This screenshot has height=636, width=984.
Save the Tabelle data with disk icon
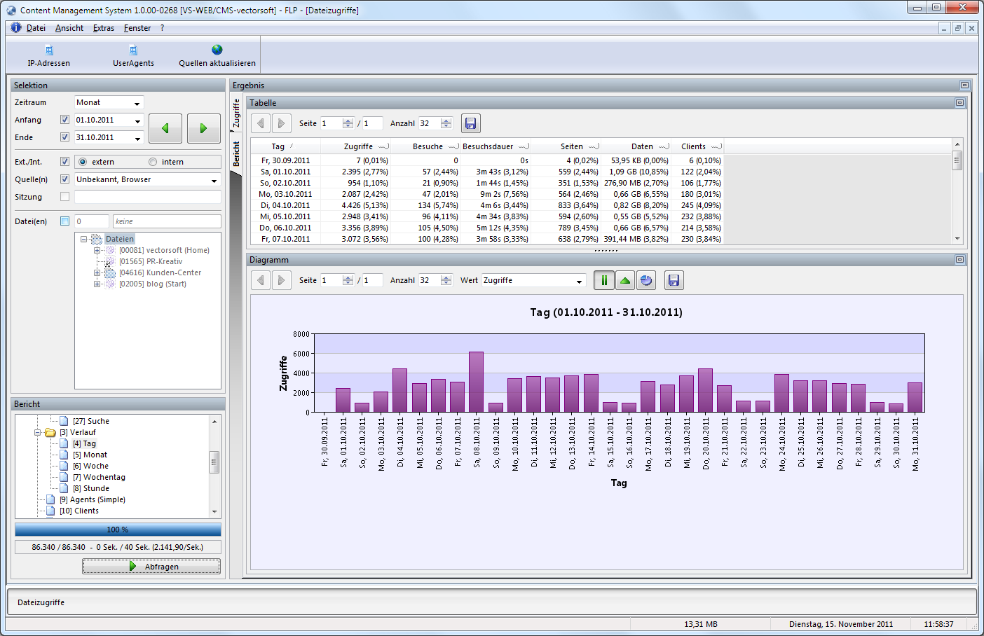[471, 123]
